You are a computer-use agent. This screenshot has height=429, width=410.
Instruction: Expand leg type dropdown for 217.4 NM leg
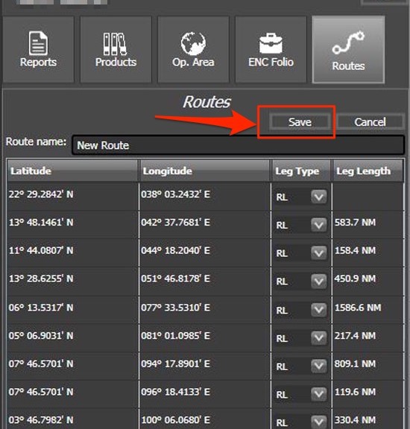point(318,338)
